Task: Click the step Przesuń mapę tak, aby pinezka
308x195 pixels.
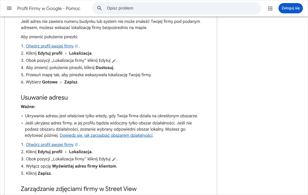Action: pyautogui.click(x=89, y=75)
